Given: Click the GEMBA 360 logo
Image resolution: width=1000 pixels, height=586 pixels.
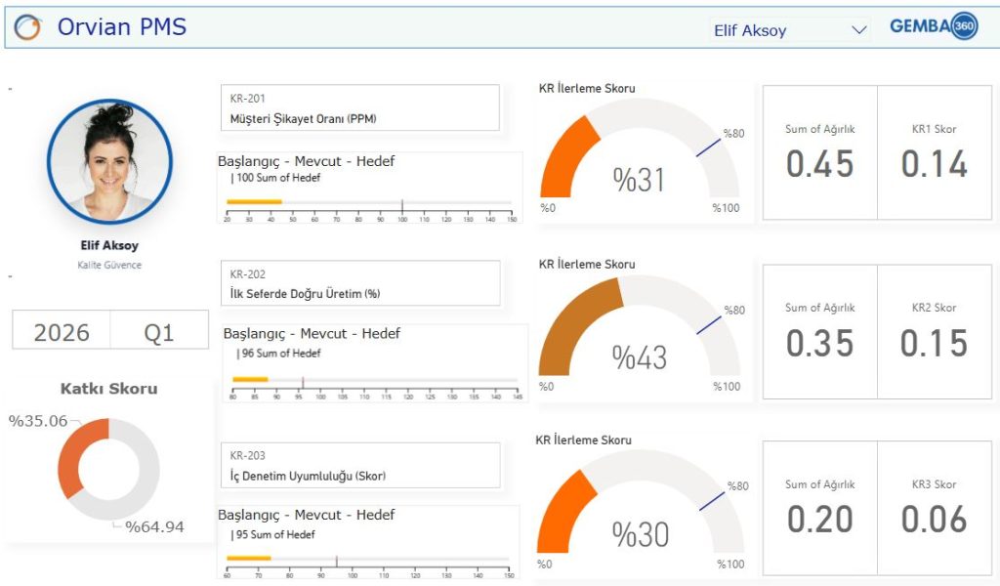Looking at the screenshot, I should point(934,27).
